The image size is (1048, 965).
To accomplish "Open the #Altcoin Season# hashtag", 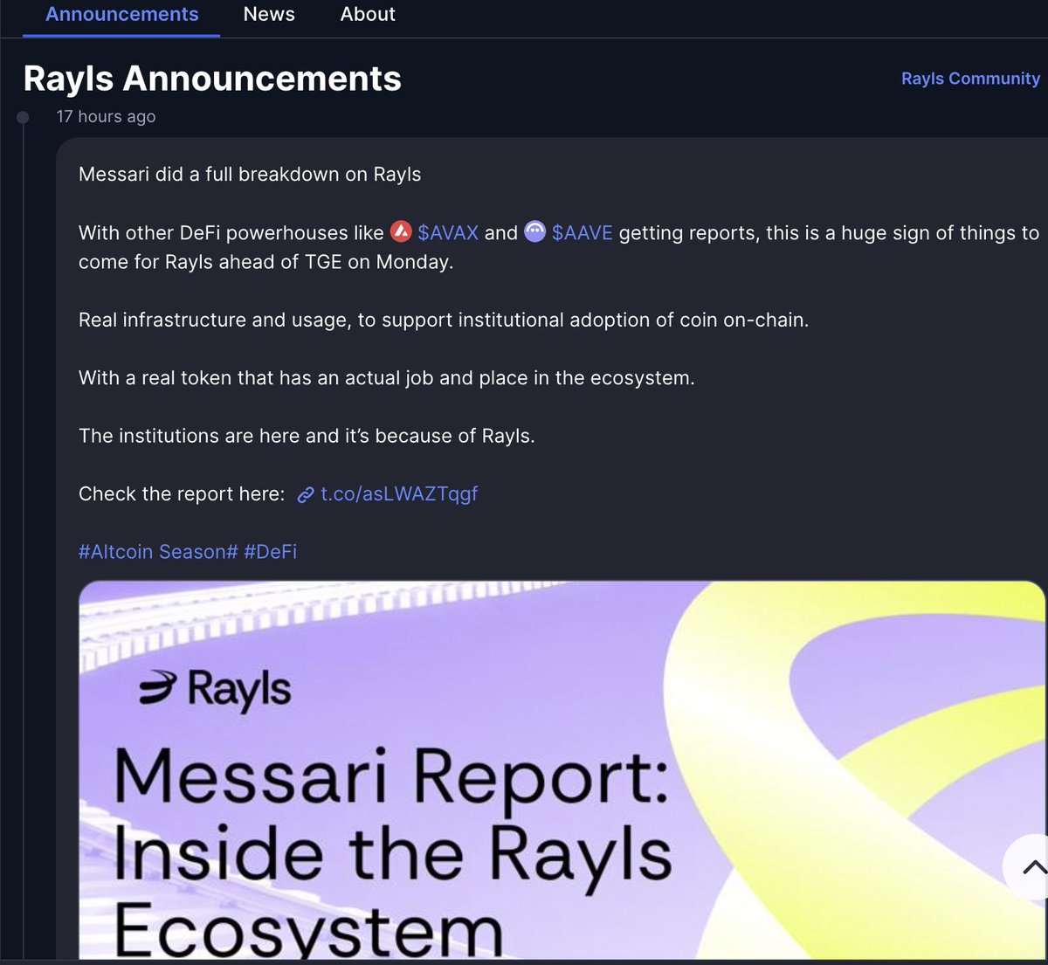I will (158, 552).
